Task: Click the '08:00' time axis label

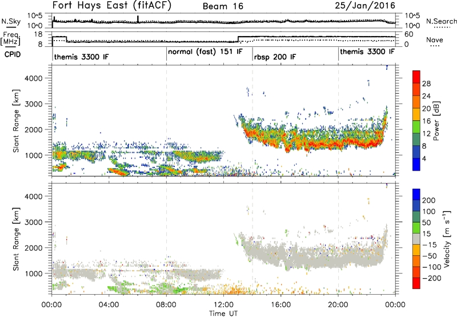Action: click(166, 305)
